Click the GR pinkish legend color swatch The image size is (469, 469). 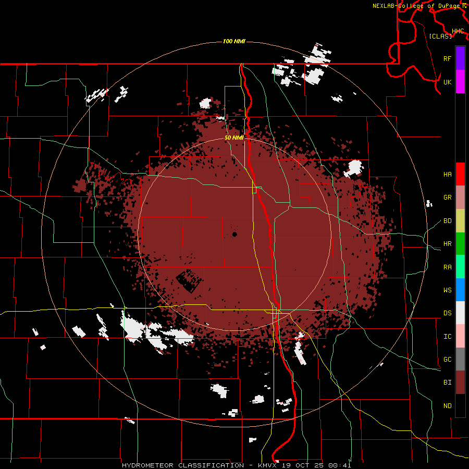click(x=460, y=198)
